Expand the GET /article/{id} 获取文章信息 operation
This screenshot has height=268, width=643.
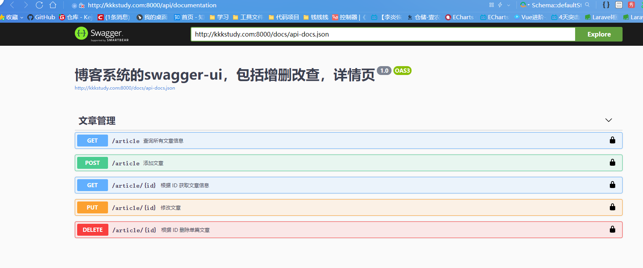click(x=349, y=185)
